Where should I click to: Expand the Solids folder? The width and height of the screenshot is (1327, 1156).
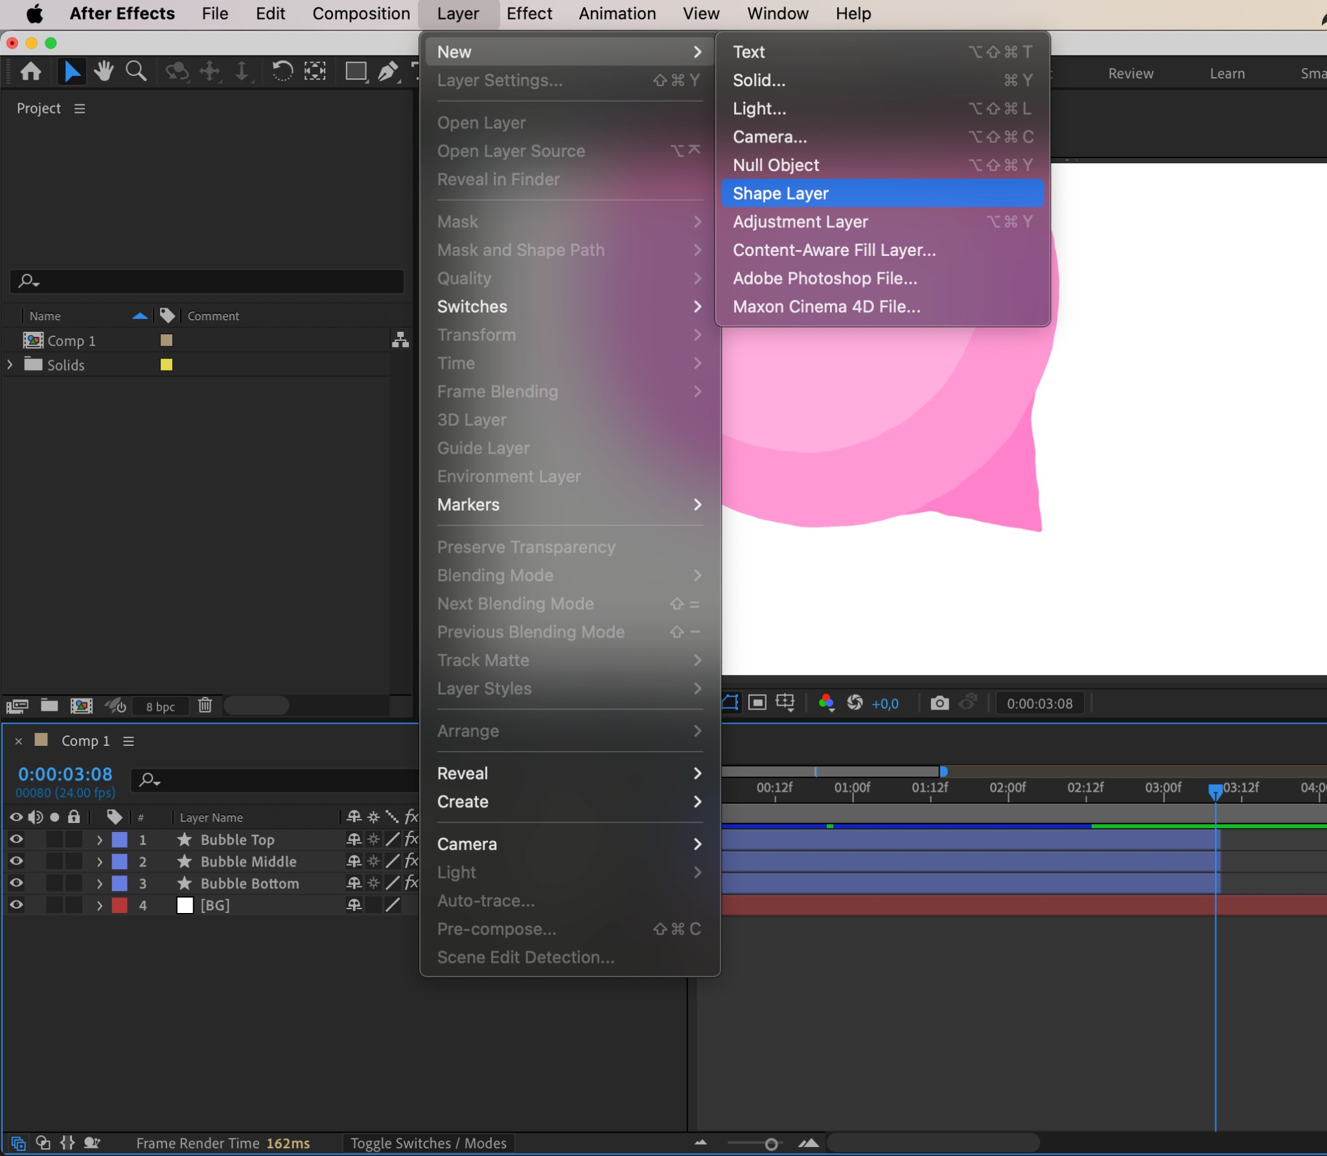10,365
